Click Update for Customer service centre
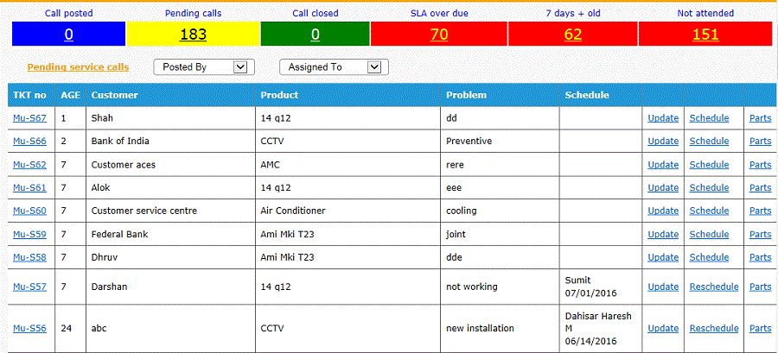Viewport: 778px width, 353px height. pos(663,211)
